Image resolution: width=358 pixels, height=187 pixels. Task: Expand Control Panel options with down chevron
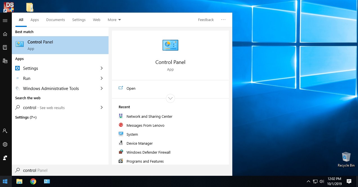170,98
